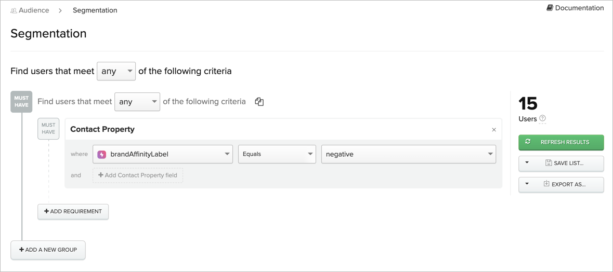Click the REFRESH RESULTS button

(561, 142)
